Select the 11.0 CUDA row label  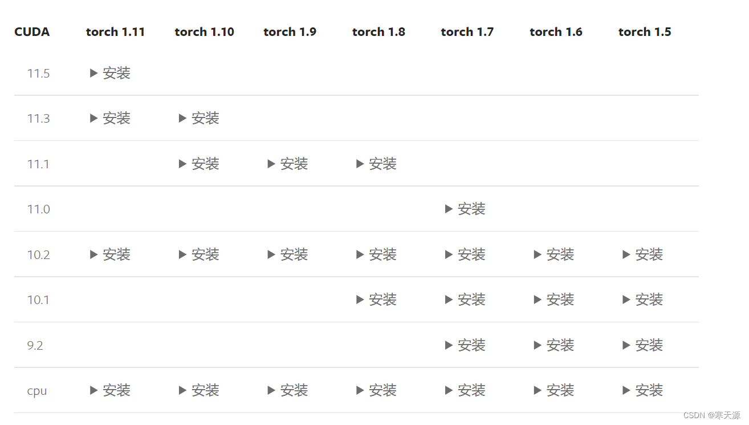point(38,209)
